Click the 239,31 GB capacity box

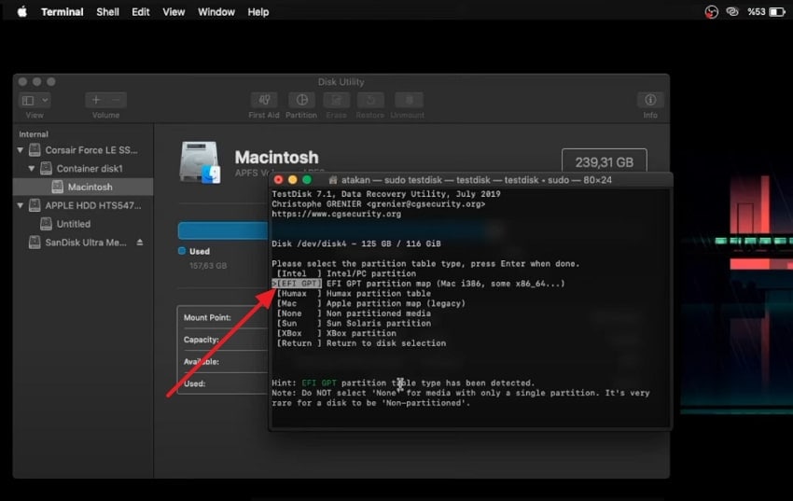(x=605, y=161)
